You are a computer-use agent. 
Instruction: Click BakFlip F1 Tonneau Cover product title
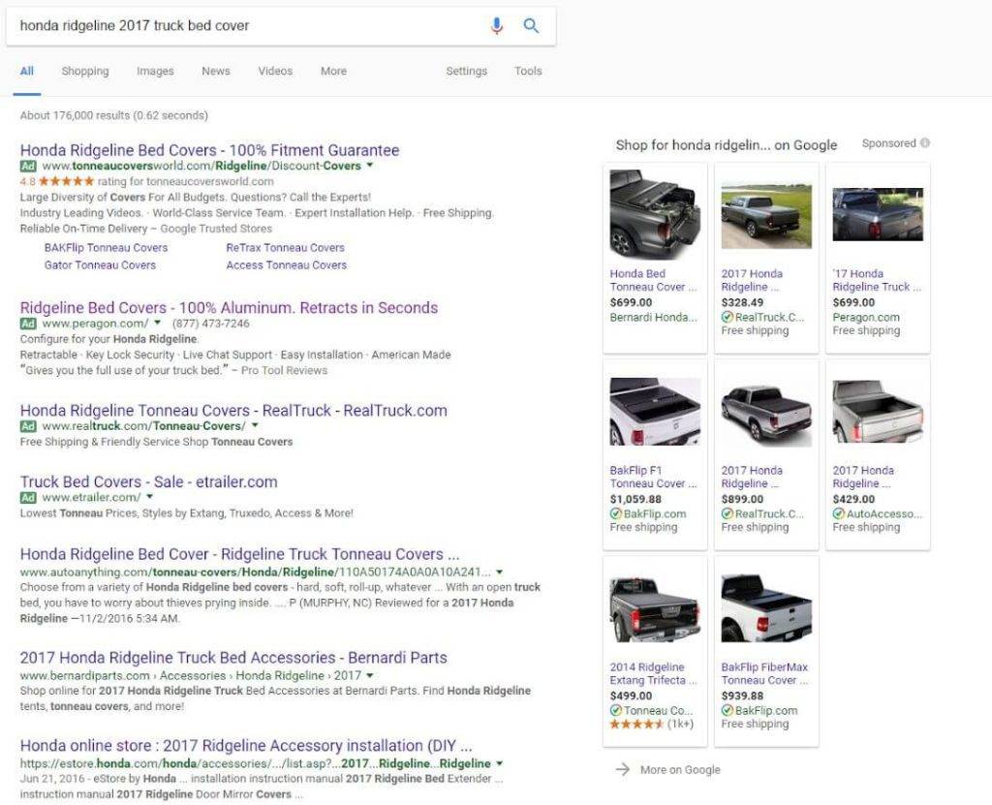653,478
